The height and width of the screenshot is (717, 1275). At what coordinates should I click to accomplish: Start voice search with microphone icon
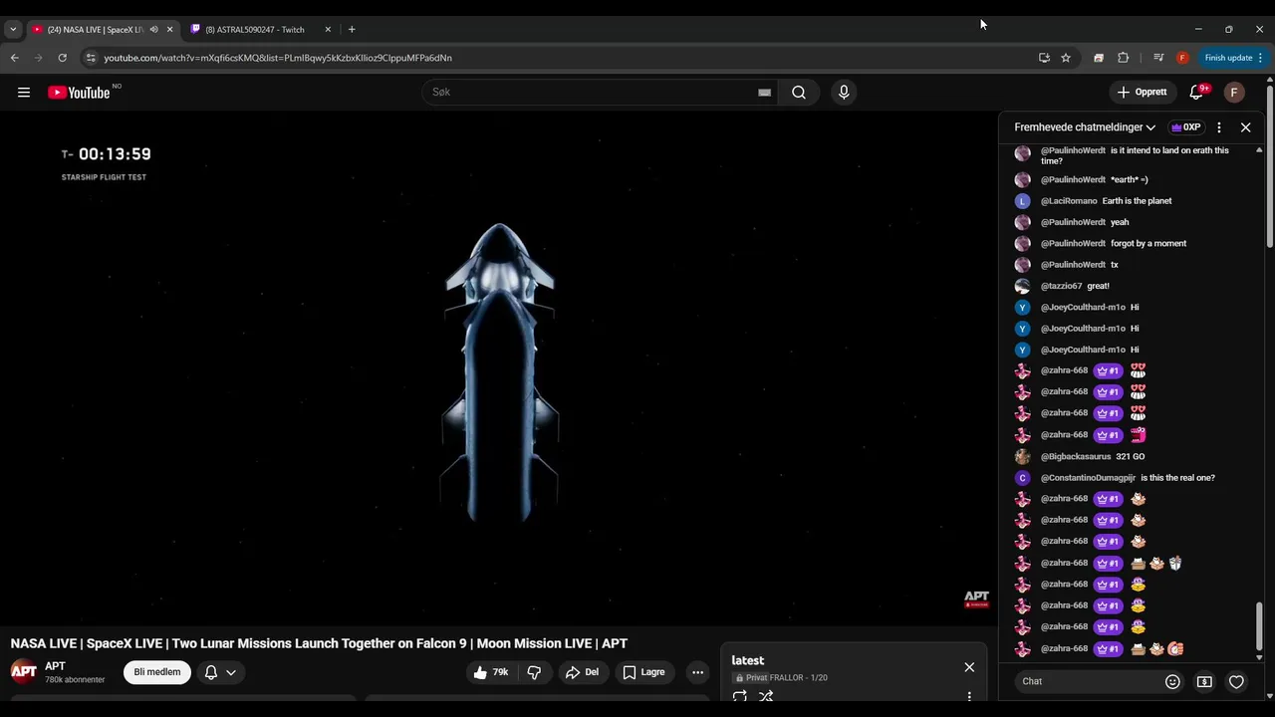coord(844,93)
